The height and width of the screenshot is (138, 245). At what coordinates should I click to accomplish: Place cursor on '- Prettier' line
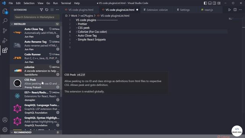[82, 24]
